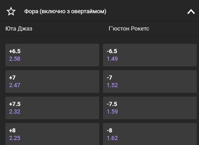The height and width of the screenshot is (145, 199).
Task: Select odds 1.52 for Г'юстон Рокетс
Action: pos(112,85)
